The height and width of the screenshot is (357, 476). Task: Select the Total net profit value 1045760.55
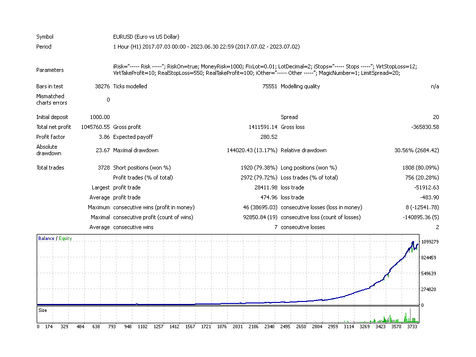pyautogui.click(x=95, y=127)
